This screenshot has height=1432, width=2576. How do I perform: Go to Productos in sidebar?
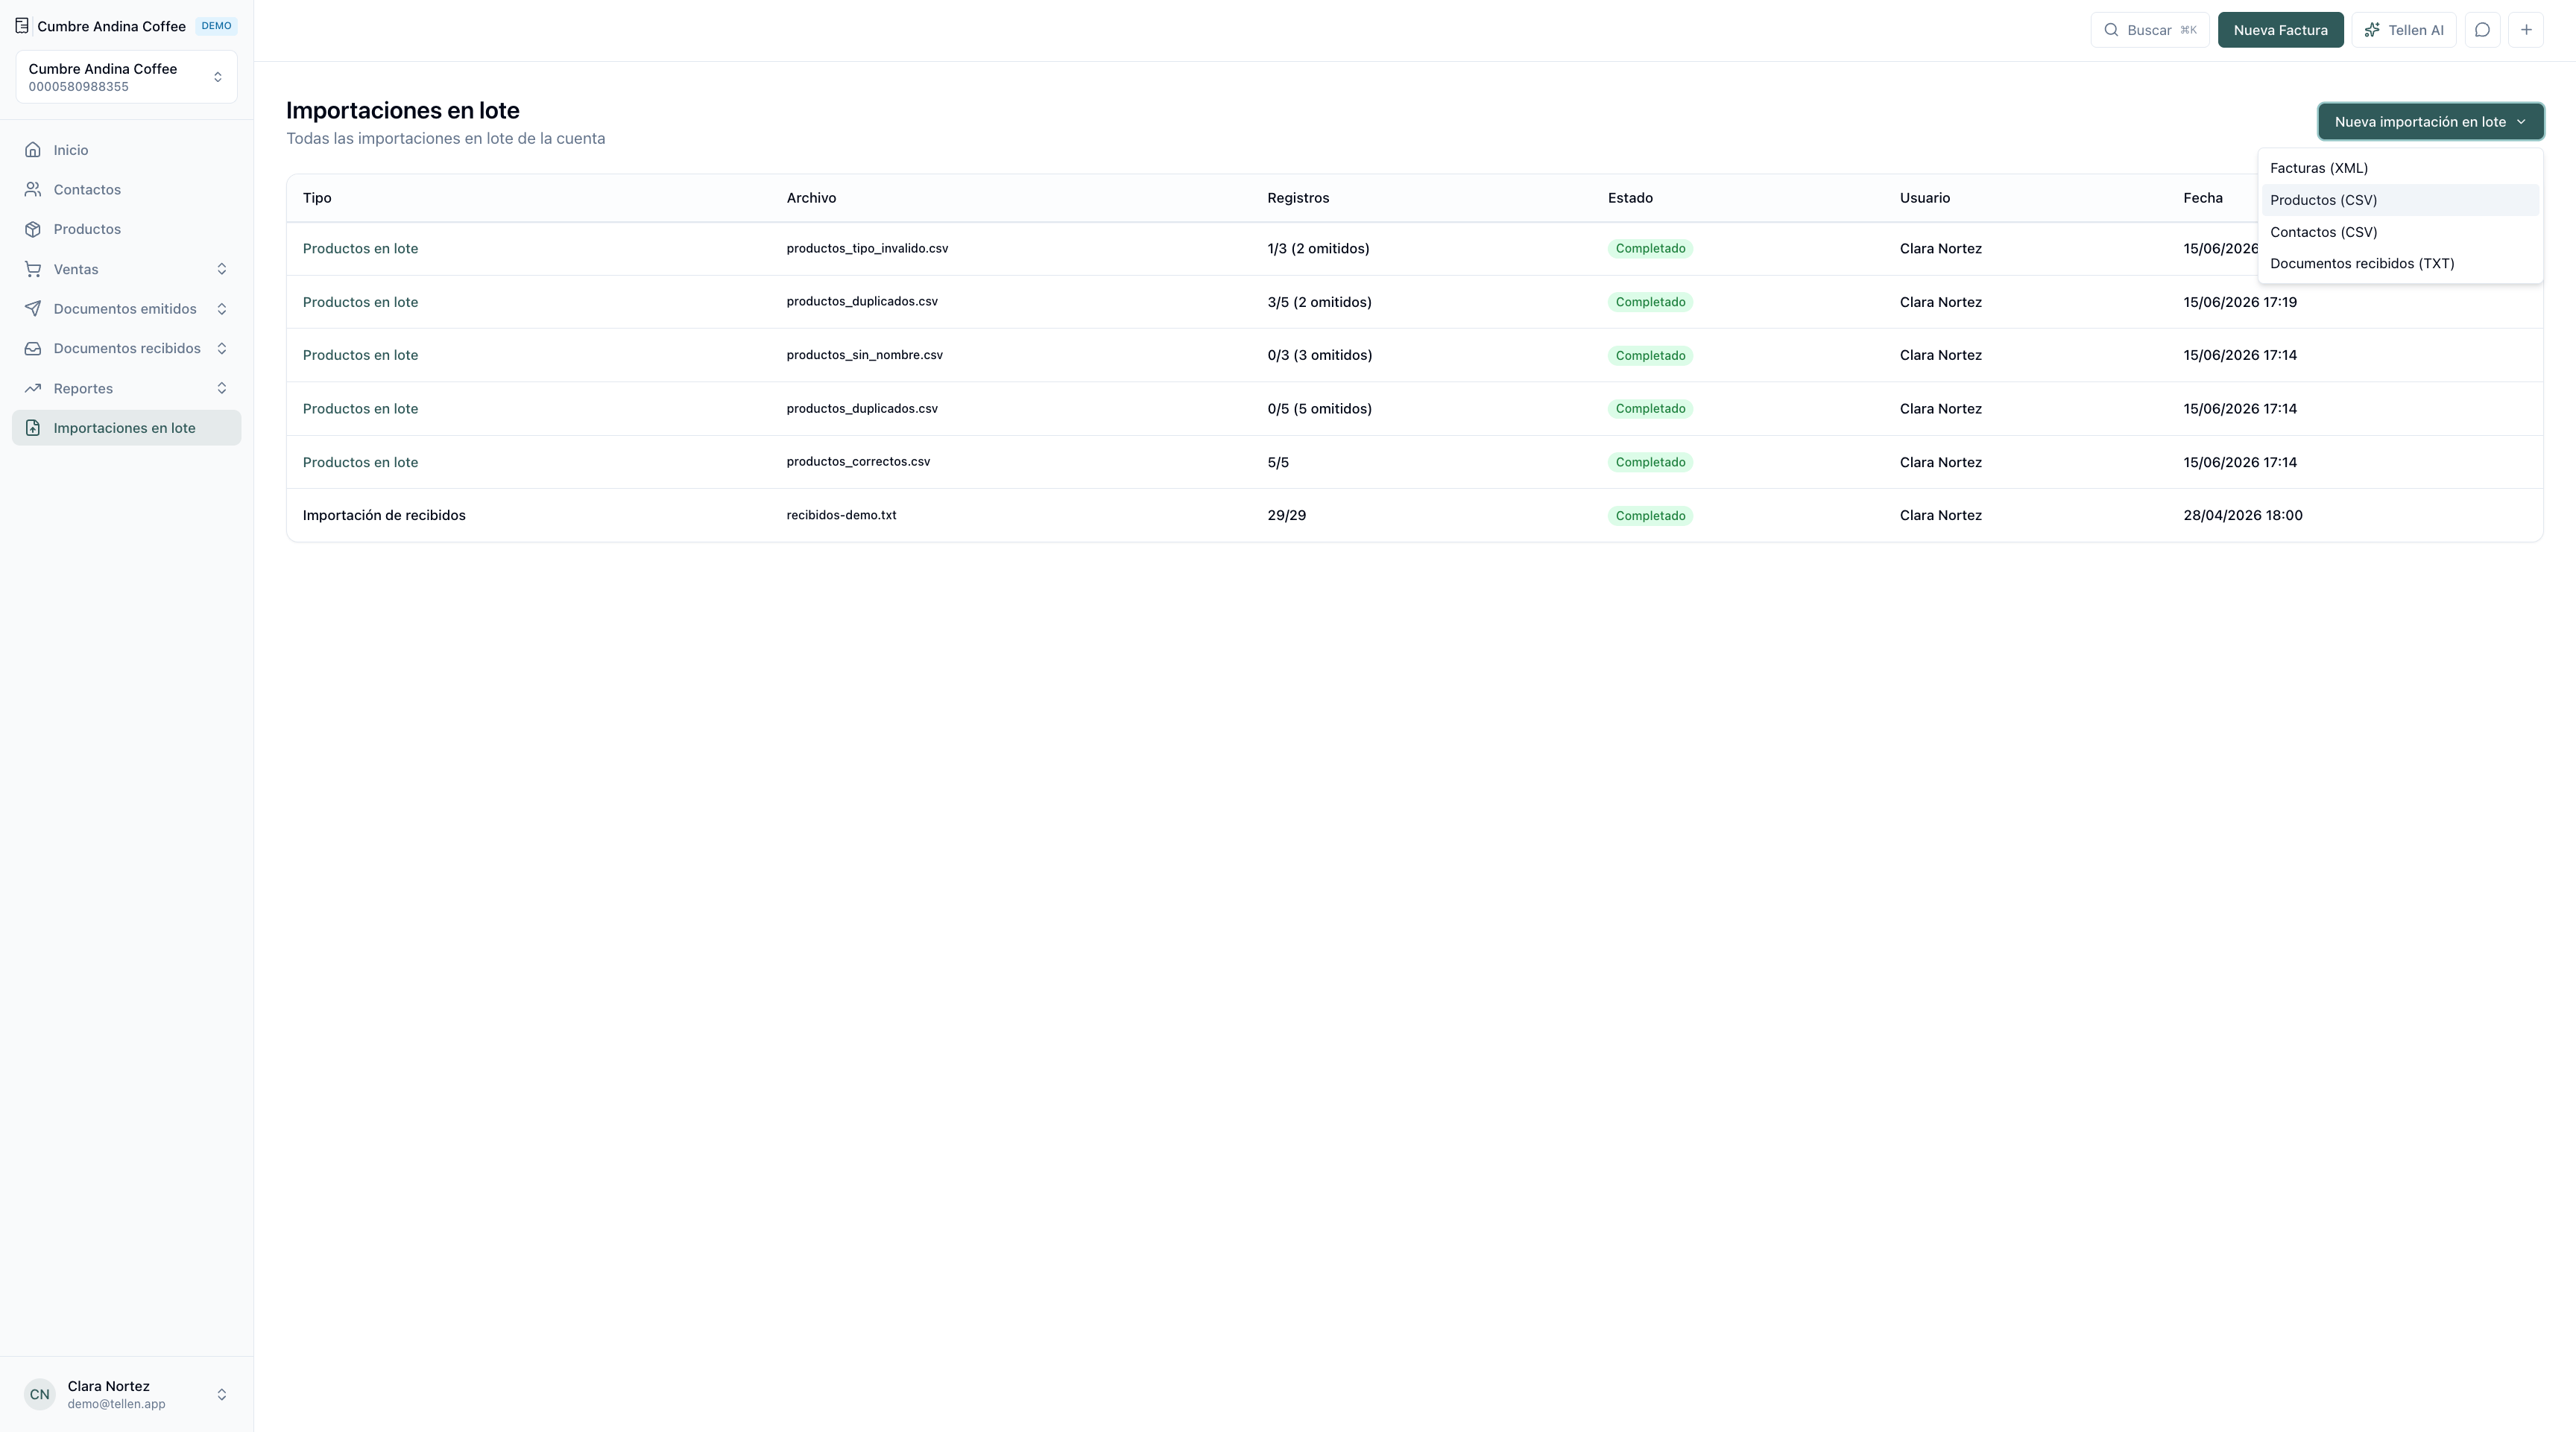tap(126, 229)
